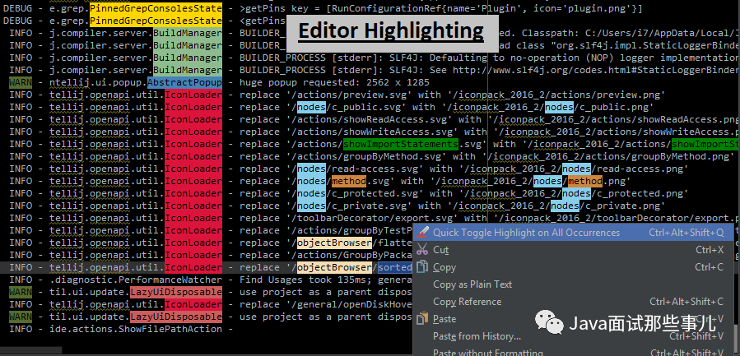Screen dimensions: 740x356
Task: Select Cut from the context menu
Action: click(574, 250)
